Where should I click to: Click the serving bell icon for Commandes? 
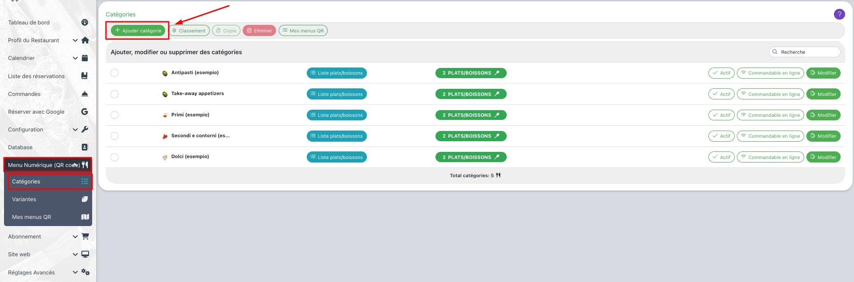pos(85,94)
